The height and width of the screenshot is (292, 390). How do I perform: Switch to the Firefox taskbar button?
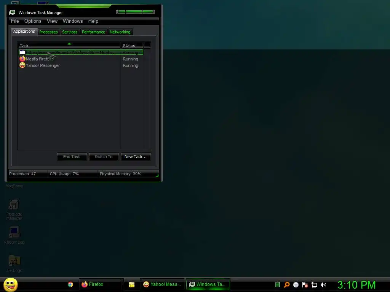[x=100, y=284]
